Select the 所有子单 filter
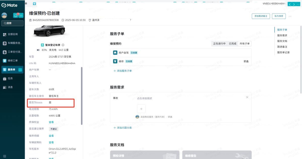Image resolution: width=302 pixels, height=159 pixels. pos(245,44)
